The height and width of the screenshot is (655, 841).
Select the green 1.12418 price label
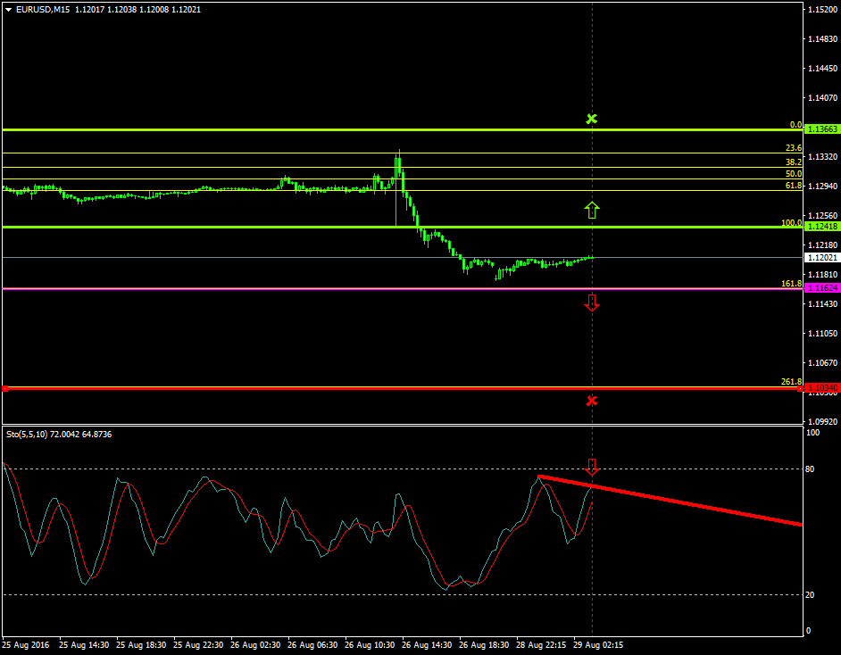(x=821, y=227)
